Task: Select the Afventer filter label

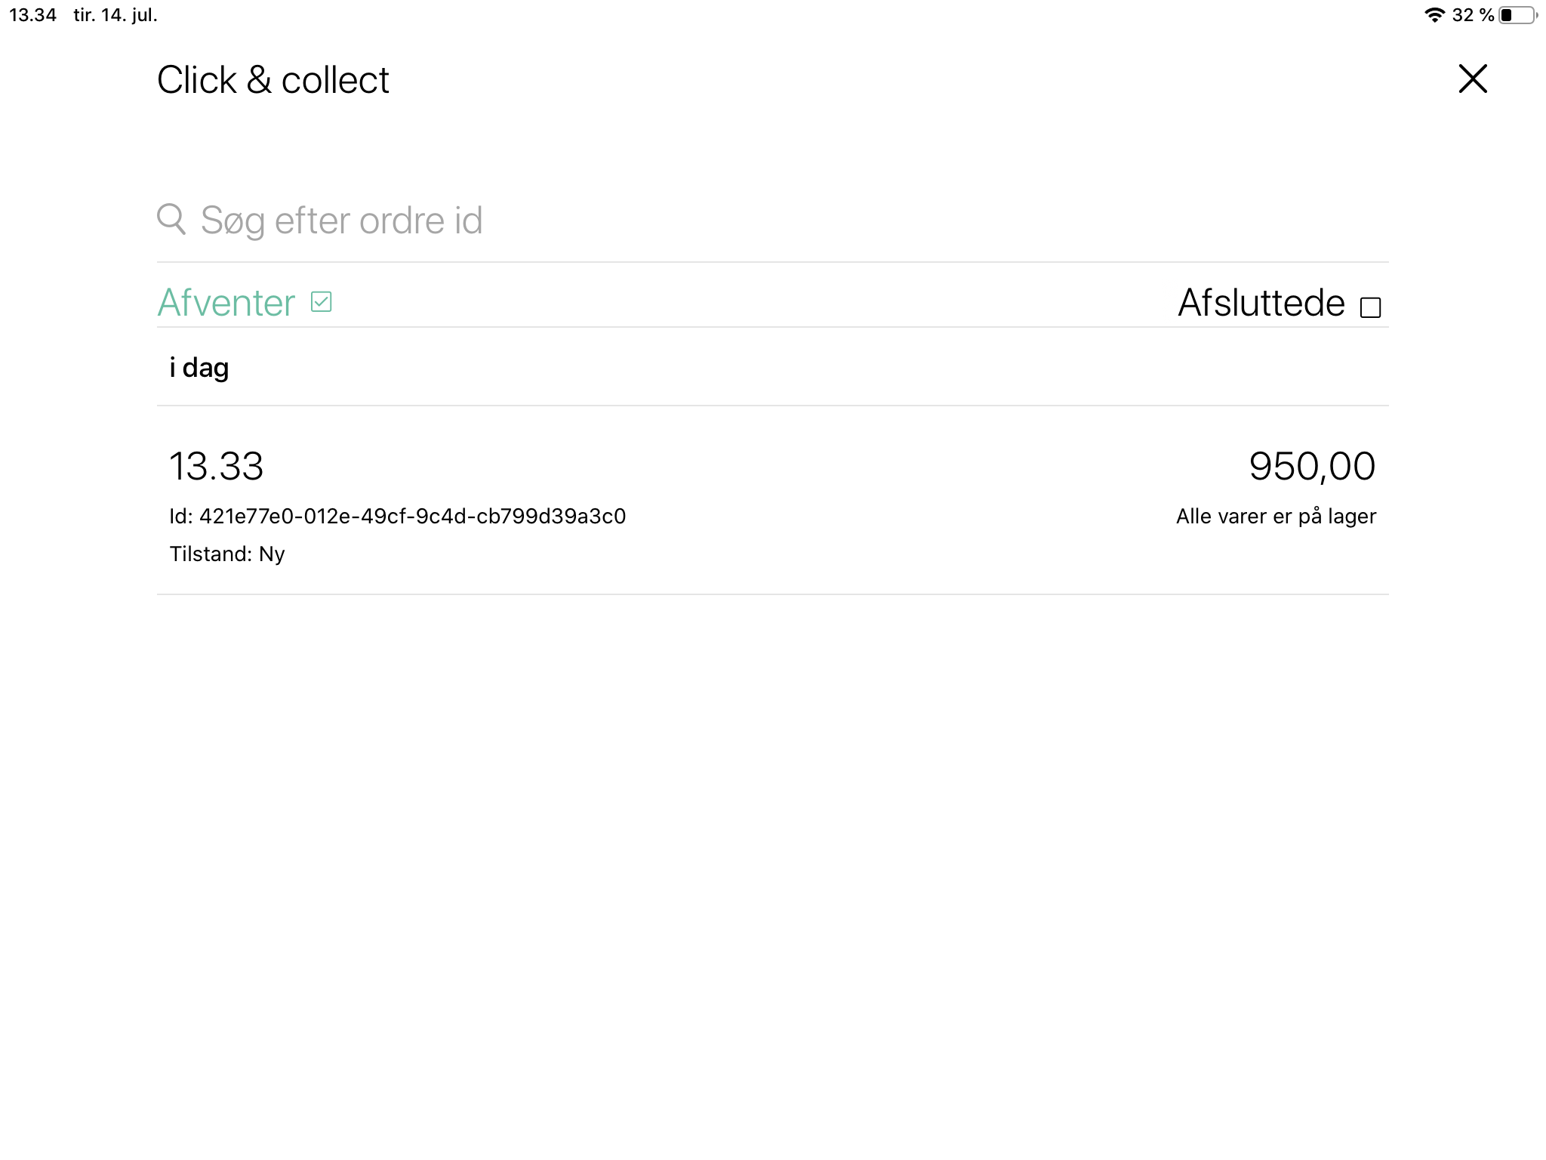Action: click(x=226, y=303)
